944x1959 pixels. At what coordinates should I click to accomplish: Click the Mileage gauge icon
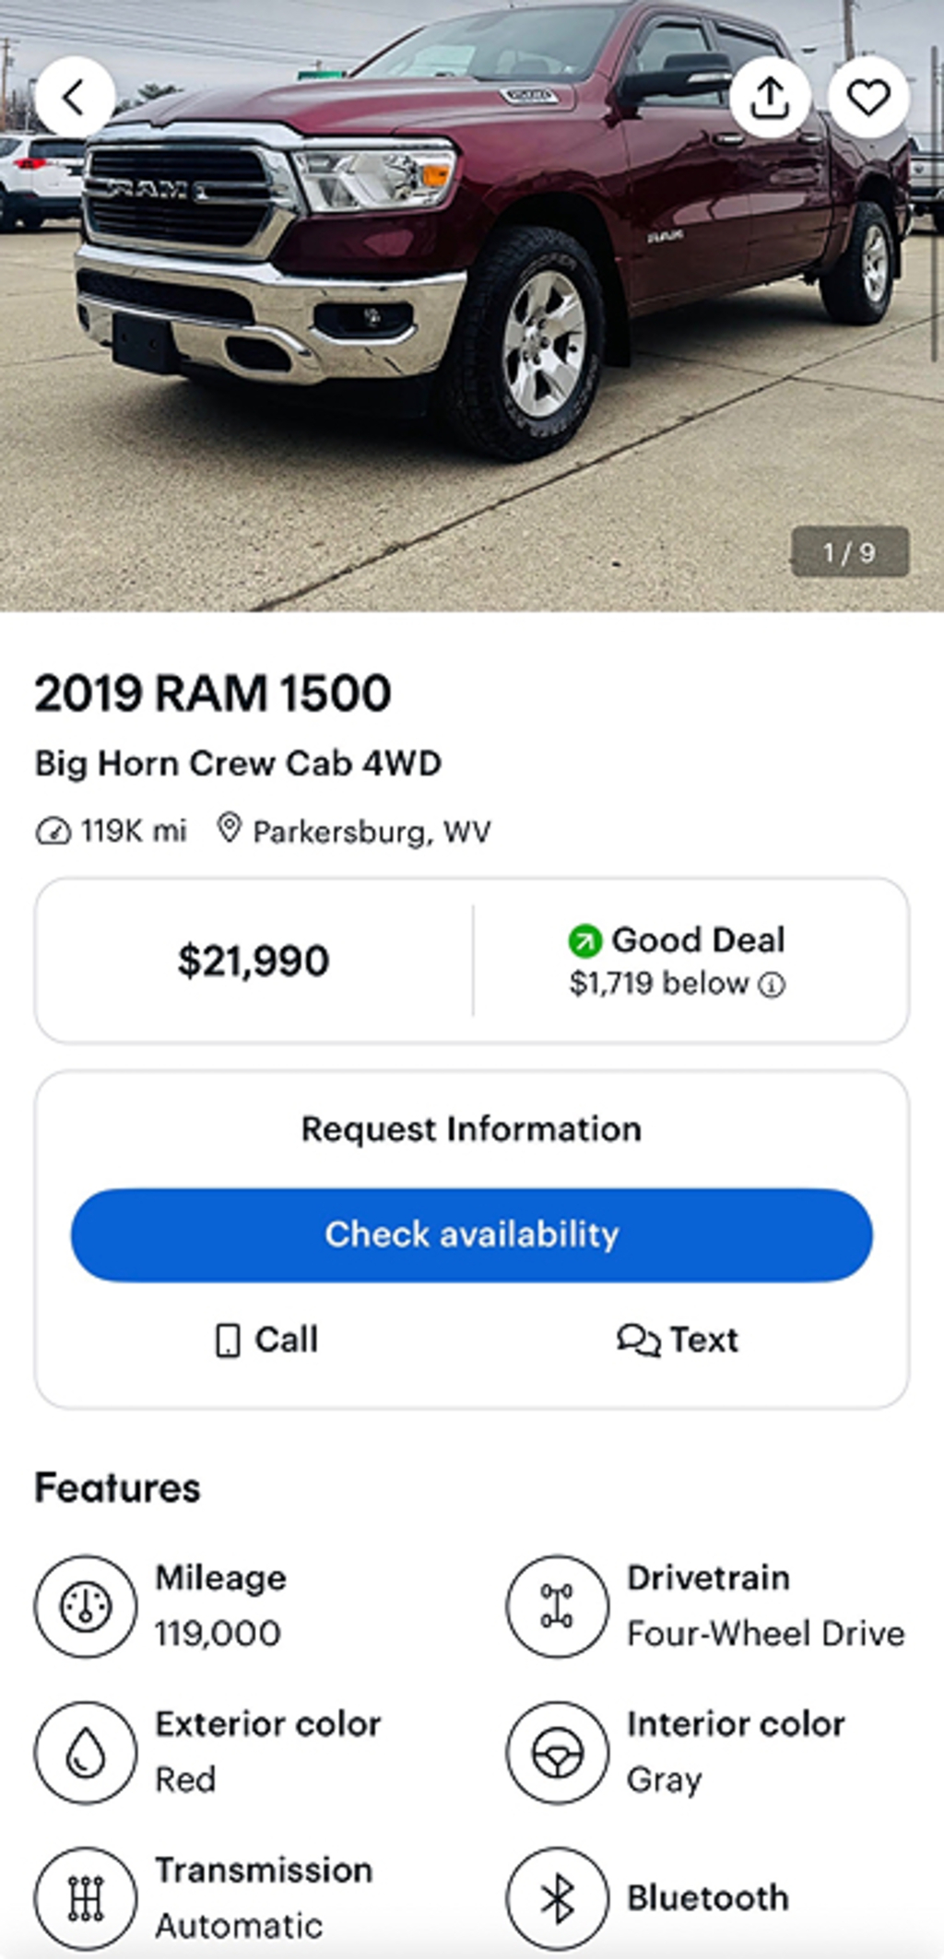(x=86, y=1606)
